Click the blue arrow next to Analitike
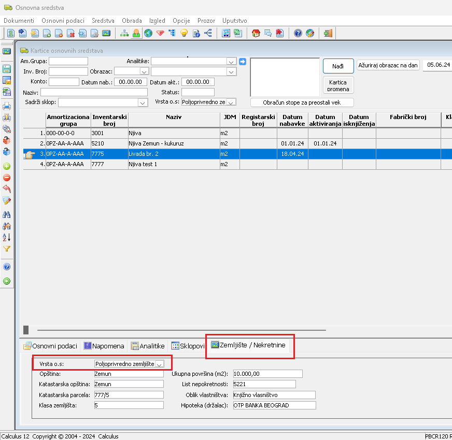The height and width of the screenshot is (440, 452). (242, 61)
